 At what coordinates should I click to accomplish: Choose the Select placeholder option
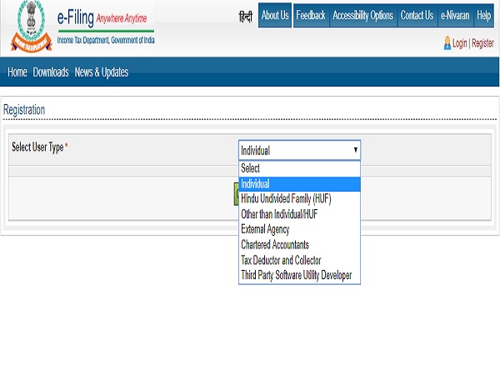pos(299,168)
